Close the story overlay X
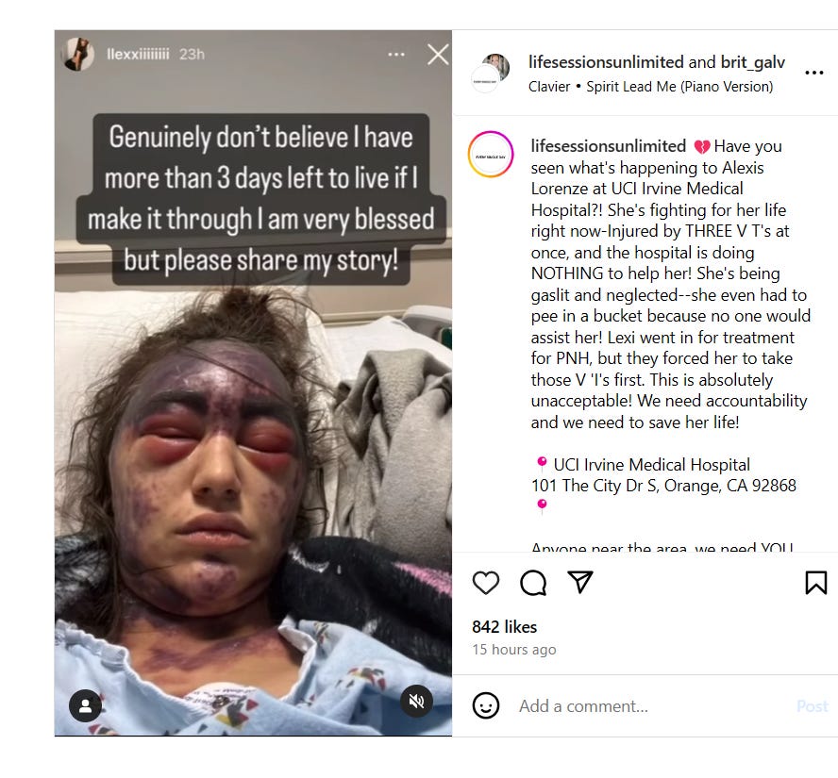 pos(438,55)
